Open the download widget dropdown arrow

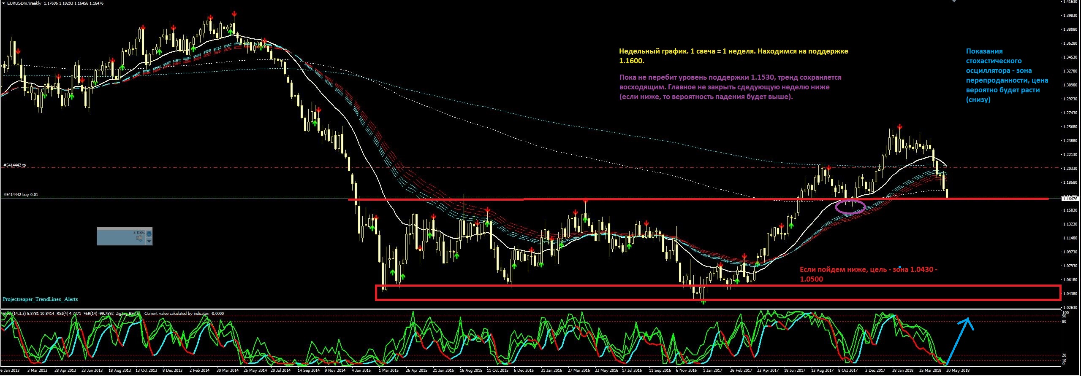coord(149,241)
